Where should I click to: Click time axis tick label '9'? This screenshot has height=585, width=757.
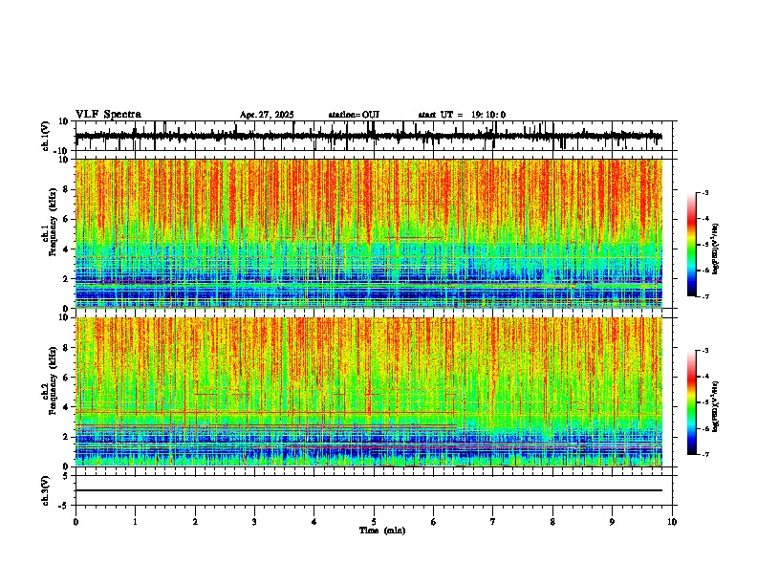pyautogui.click(x=612, y=522)
